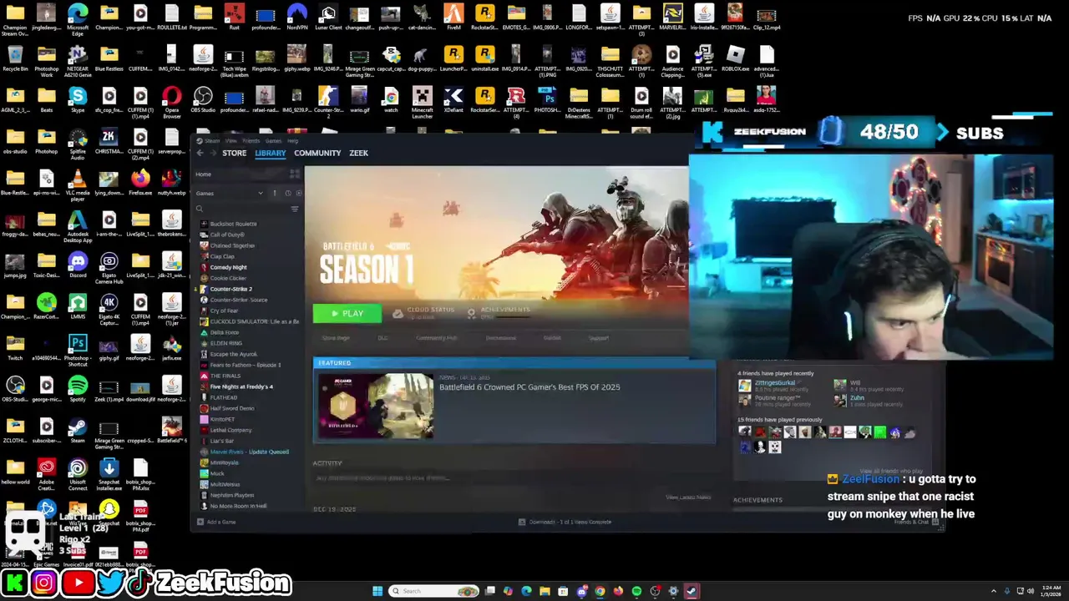This screenshot has height=601, width=1069.
Task: Open Downloads status in Steam footer
Action: pyautogui.click(x=565, y=522)
